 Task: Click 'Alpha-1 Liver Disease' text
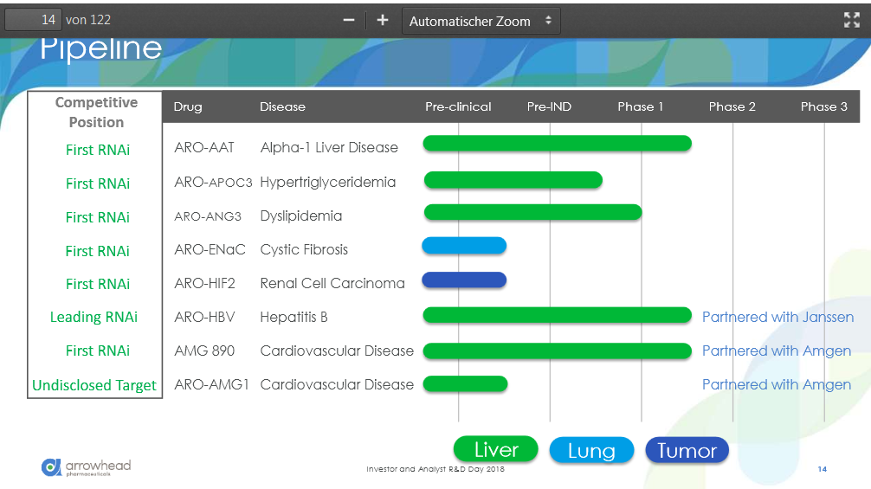coord(329,148)
